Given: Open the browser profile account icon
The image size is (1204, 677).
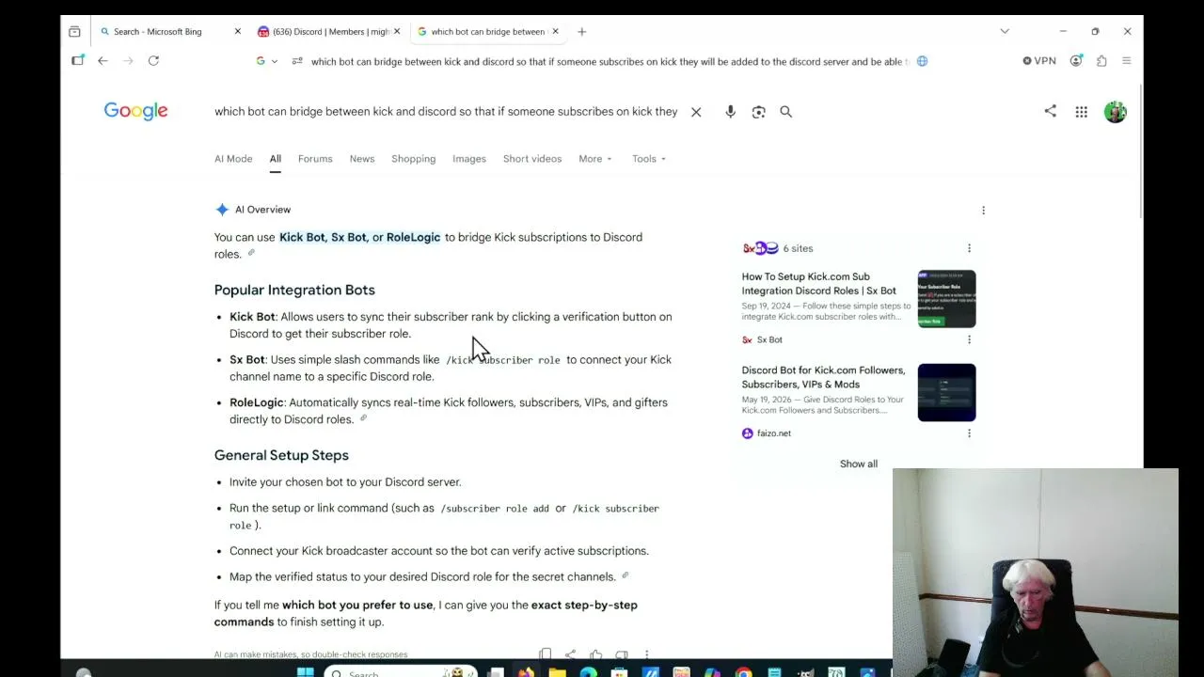Looking at the screenshot, I should coord(1076,60).
